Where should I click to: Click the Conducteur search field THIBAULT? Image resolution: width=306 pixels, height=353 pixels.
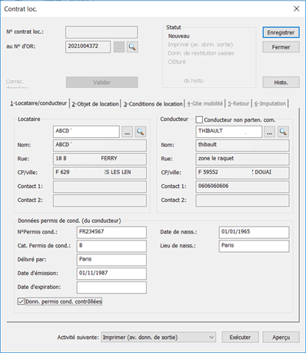pyautogui.click(x=229, y=132)
